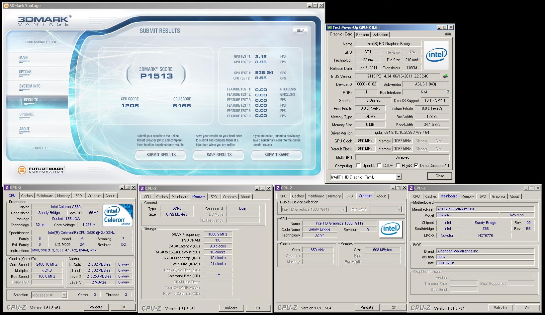
Task: Uncheck the DirectCompute 4.1 checkbox
Action: point(416,166)
